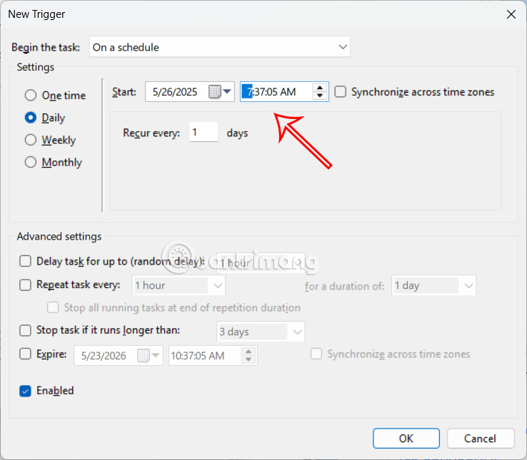This screenshot has height=460, width=527.
Task: Increase Start time with up spinner arrow
Action: point(320,88)
